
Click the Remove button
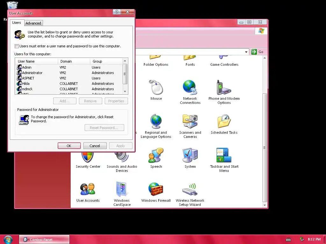click(x=90, y=101)
